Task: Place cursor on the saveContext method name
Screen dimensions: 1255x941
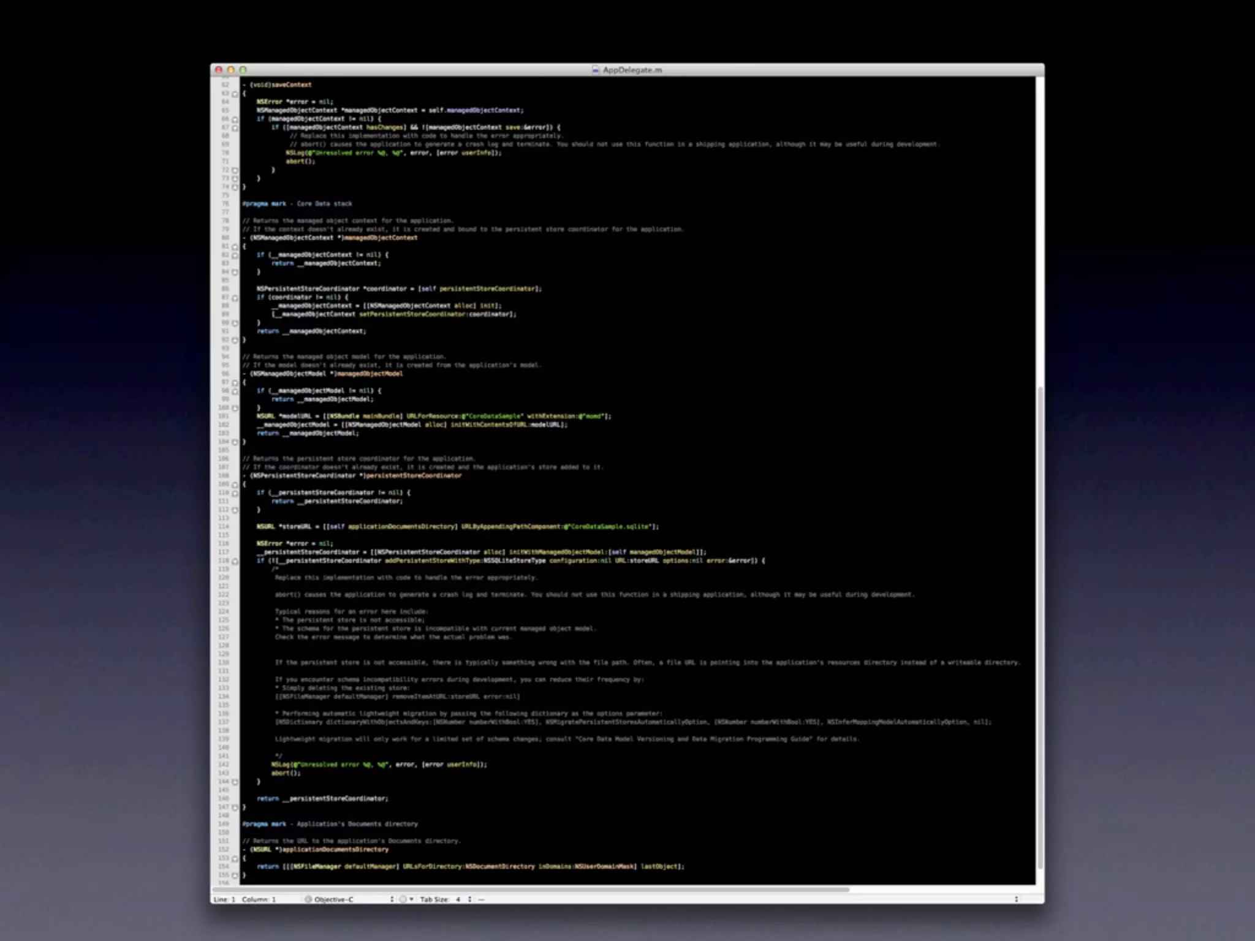Action: click(x=291, y=85)
